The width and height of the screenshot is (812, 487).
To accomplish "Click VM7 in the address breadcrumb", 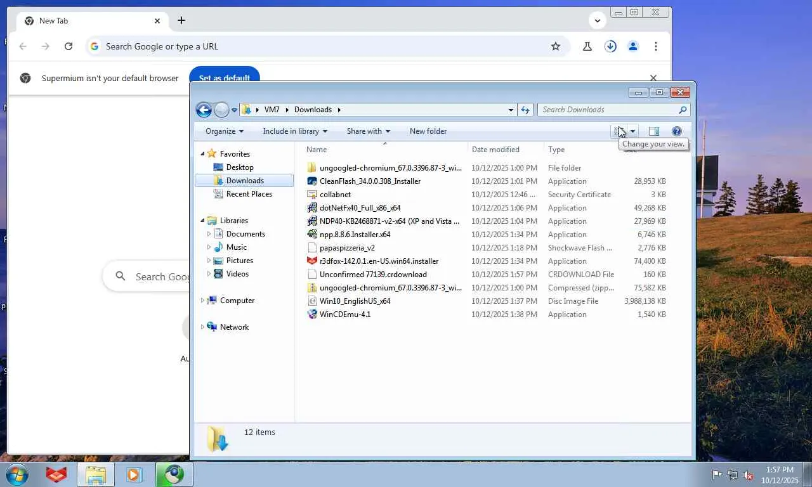I will (x=272, y=110).
